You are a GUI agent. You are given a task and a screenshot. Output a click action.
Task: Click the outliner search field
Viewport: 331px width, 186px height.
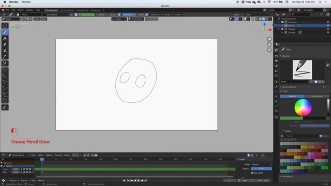pyautogui.click(x=300, y=14)
